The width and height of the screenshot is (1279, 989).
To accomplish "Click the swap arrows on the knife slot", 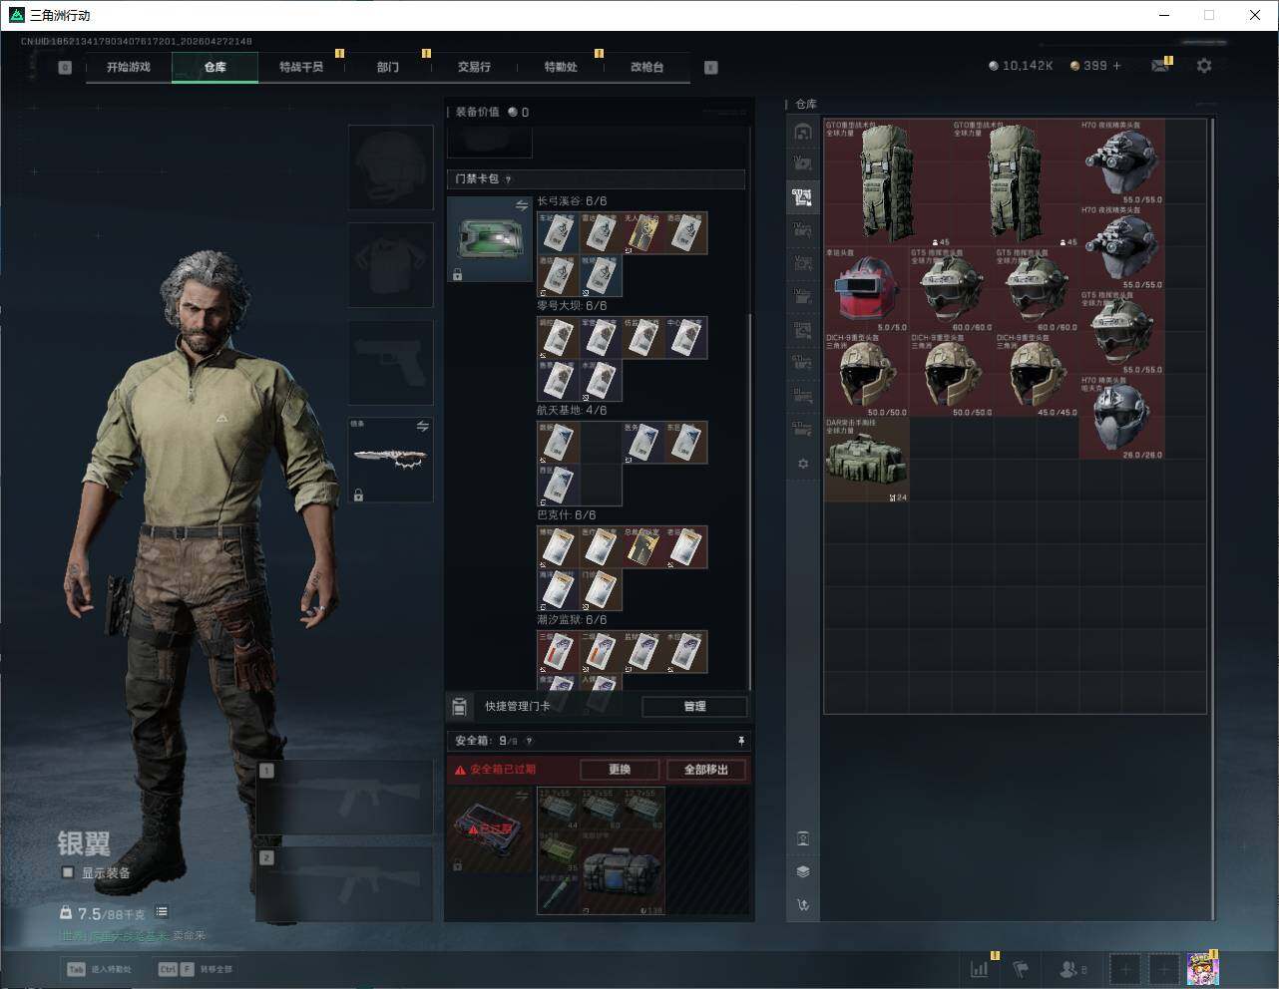I will coord(422,427).
